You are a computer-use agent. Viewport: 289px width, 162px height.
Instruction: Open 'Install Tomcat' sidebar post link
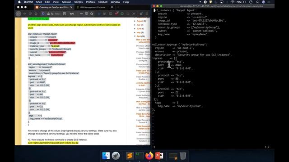143,121
